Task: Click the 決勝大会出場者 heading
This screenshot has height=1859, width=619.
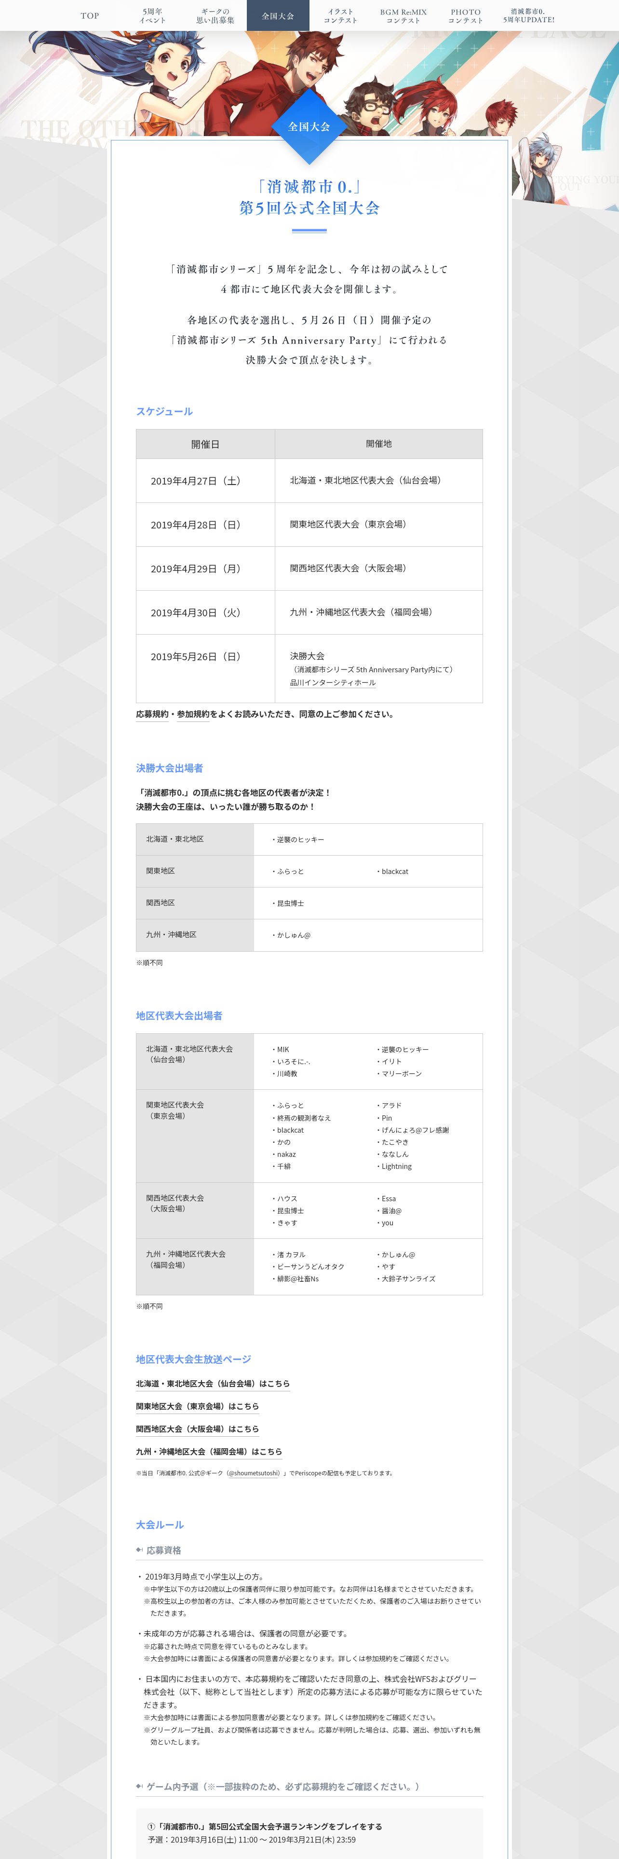Action: pos(169,768)
